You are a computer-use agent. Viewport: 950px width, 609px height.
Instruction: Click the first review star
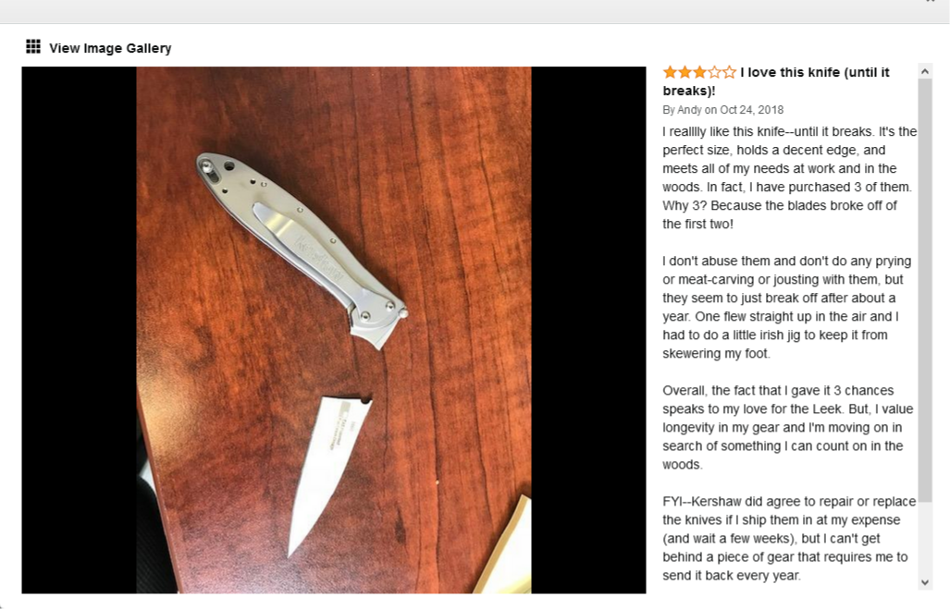pyautogui.click(x=670, y=73)
